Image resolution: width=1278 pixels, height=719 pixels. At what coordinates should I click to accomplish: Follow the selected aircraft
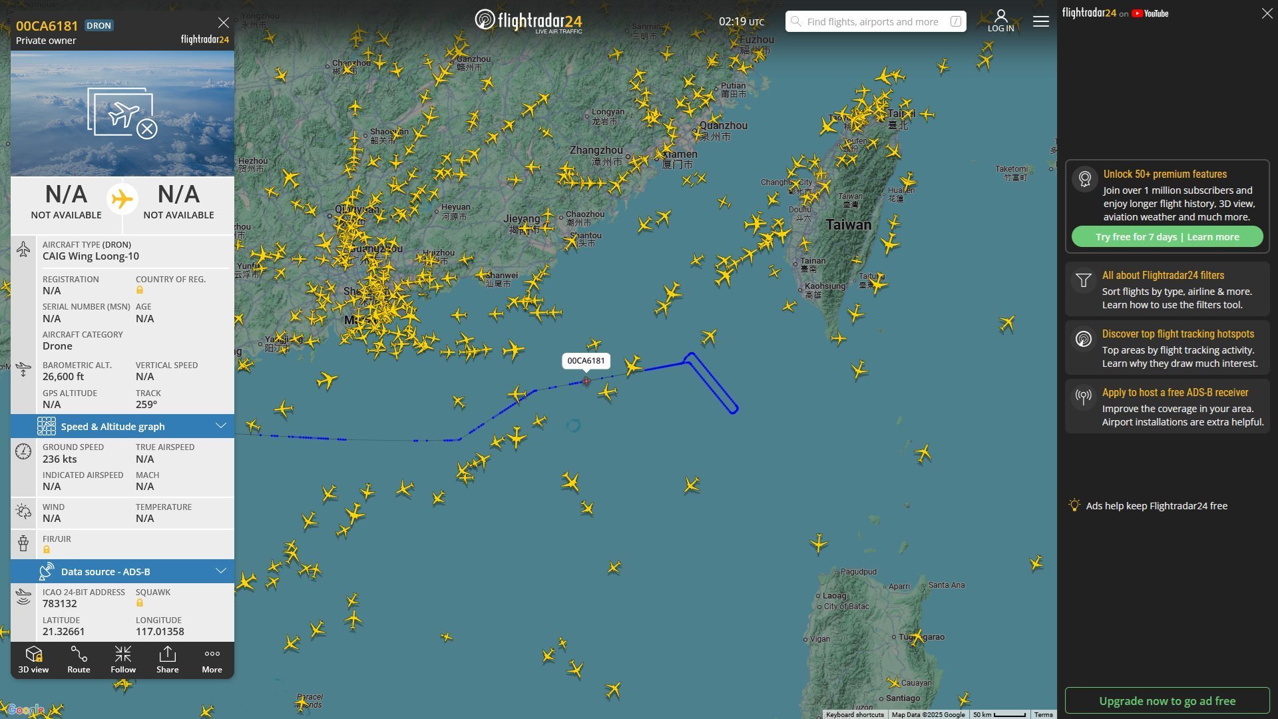click(123, 660)
